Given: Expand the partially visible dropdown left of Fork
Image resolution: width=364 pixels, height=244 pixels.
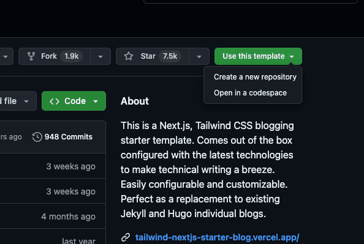Looking at the screenshot, I should (6, 56).
